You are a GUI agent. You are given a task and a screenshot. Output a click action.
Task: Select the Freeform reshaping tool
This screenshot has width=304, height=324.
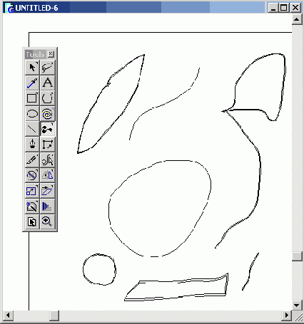coord(48,160)
